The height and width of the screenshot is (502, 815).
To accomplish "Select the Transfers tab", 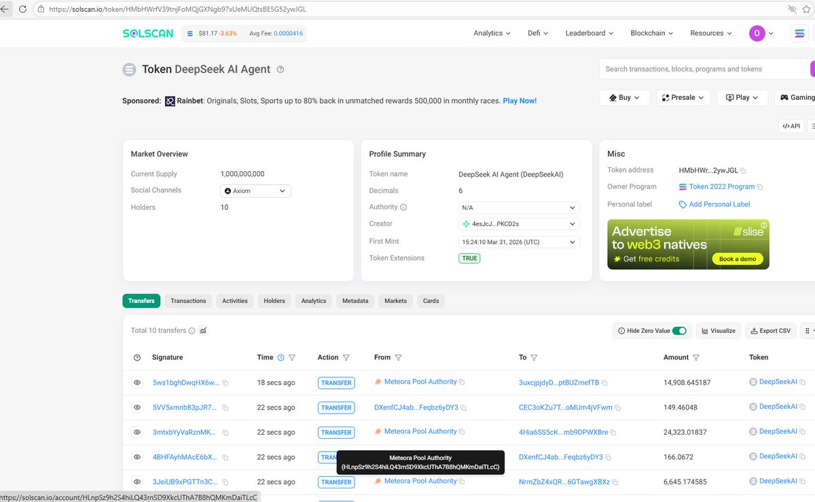I will (141, 301).
